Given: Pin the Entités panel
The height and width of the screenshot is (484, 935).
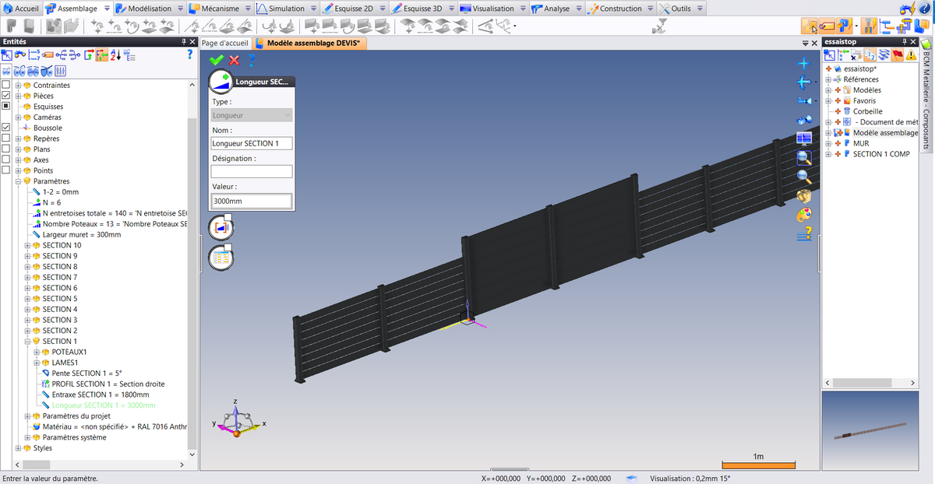Looking at the screenshot, I should pyautogui.click(x=184, y=41).
